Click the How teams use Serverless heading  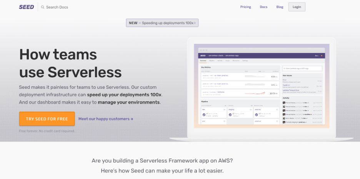click(x=70, y=63)
